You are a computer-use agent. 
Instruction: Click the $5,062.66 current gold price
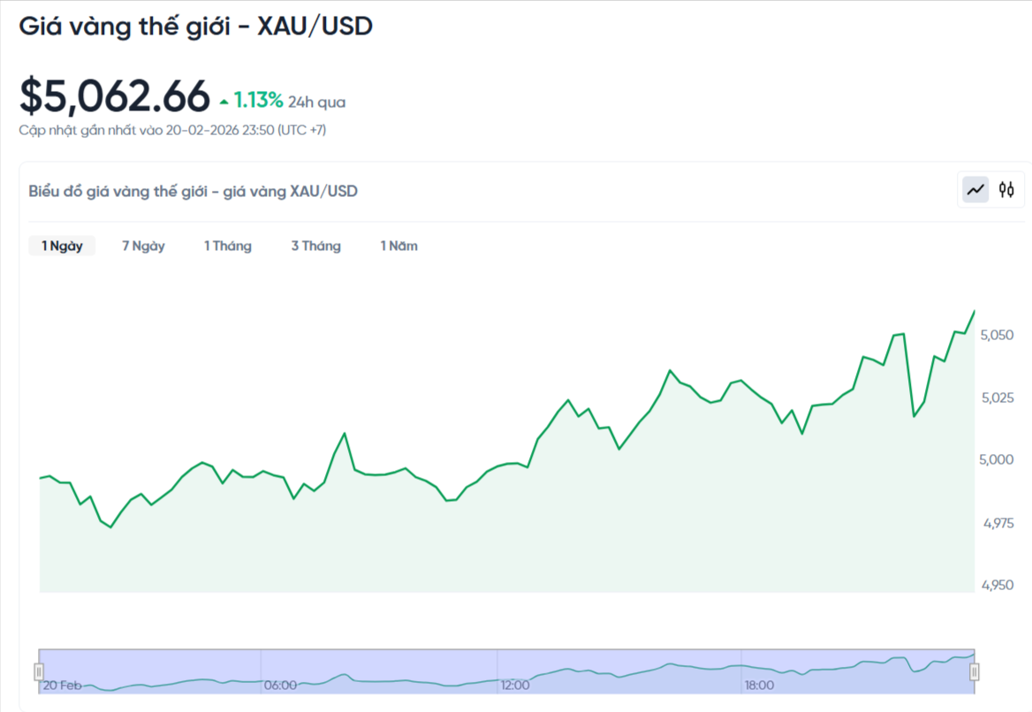[x=115, y=96]
